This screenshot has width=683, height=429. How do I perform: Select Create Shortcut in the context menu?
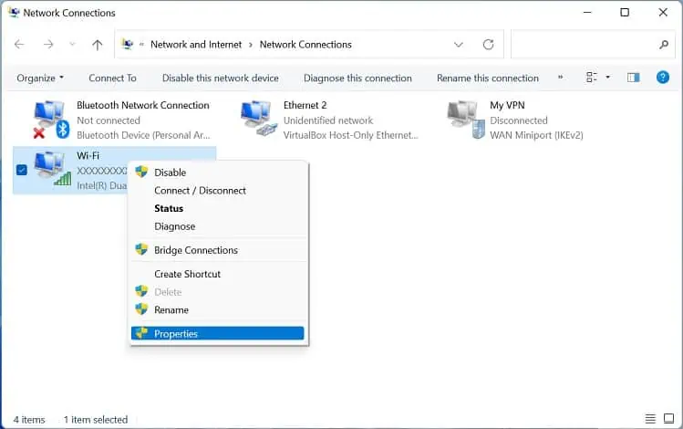click(220, 274)
